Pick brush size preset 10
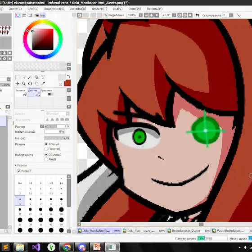The image size is (252, 252). click(20, 211)
